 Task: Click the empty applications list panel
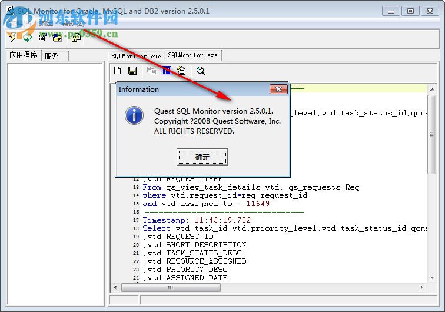pyautogui.click(x=55, y=184)
